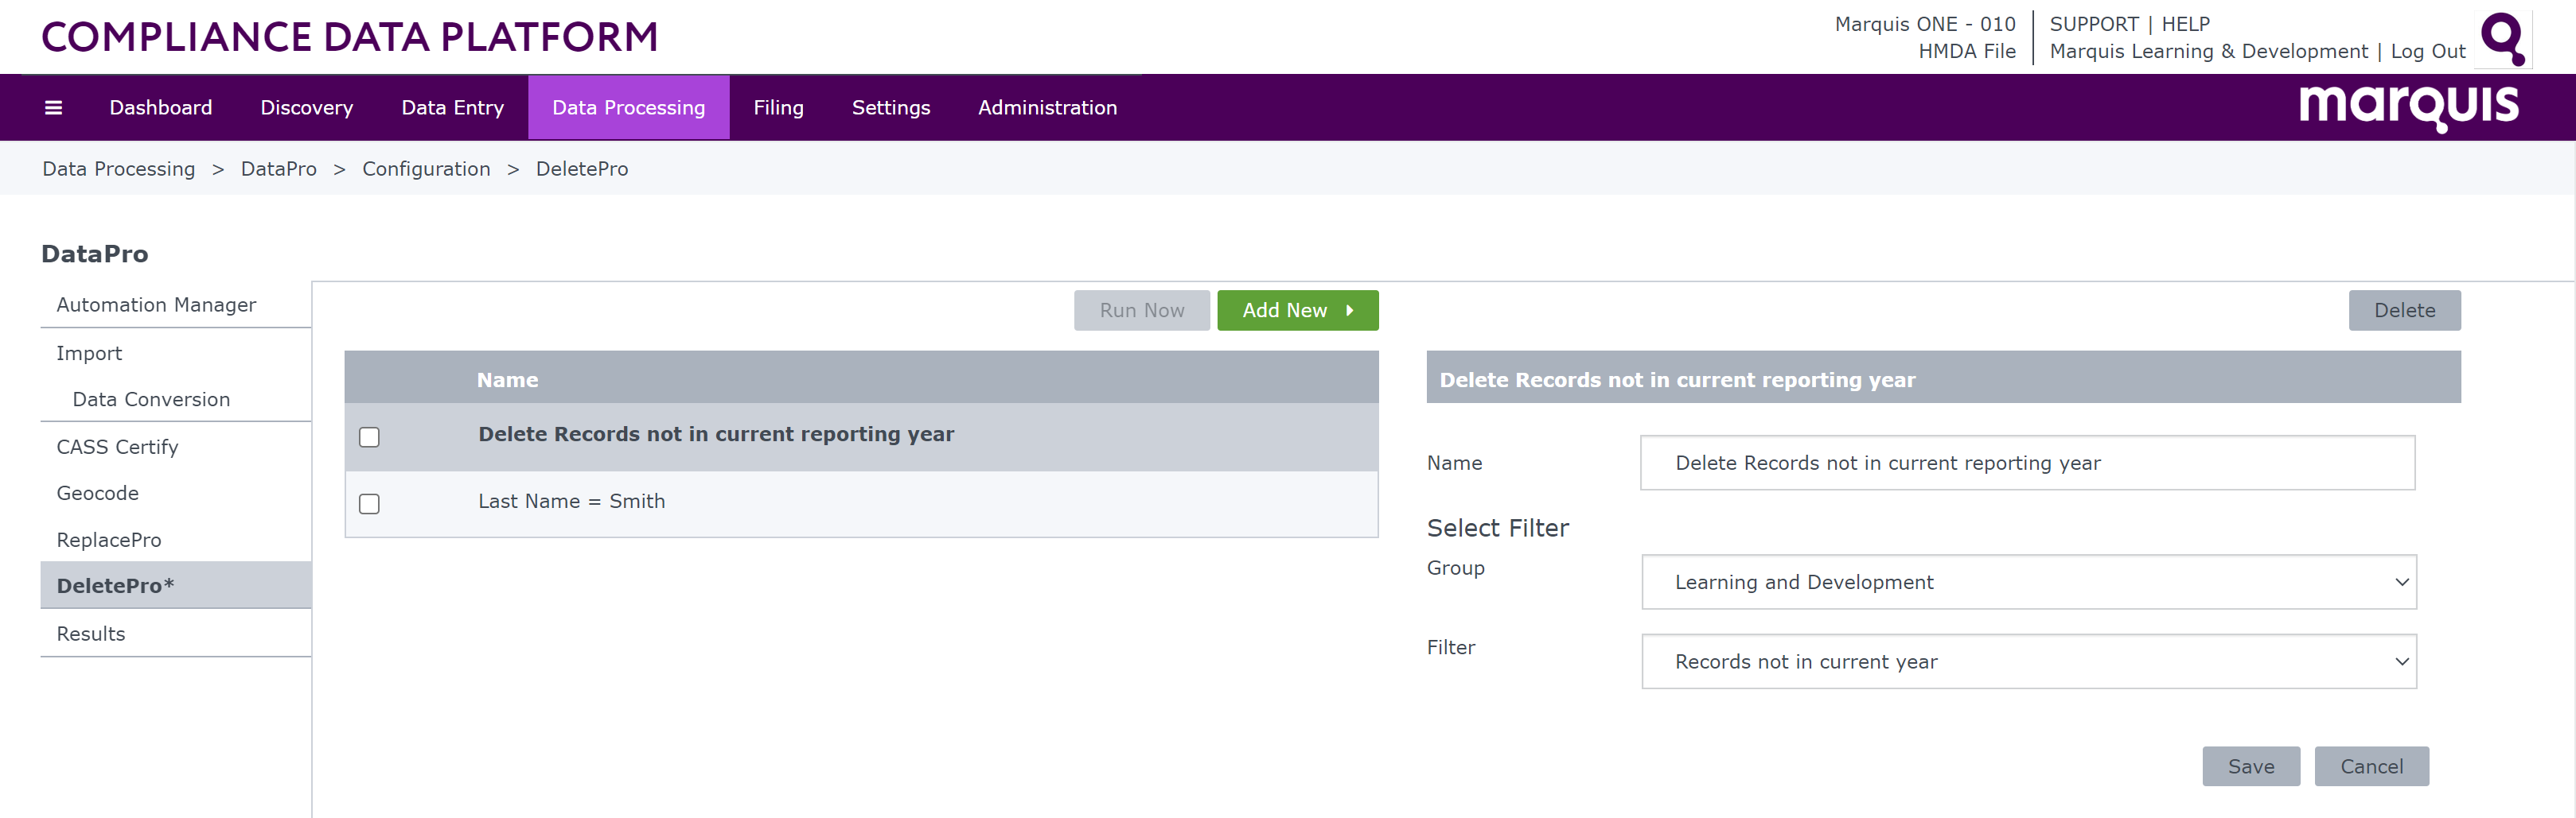Click Log Out
The height and width of the screenshot is (818, 2576).
tap(2427, 51)
